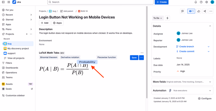
Task: Open Goals in the sidebar
Action: pos(9,89)
